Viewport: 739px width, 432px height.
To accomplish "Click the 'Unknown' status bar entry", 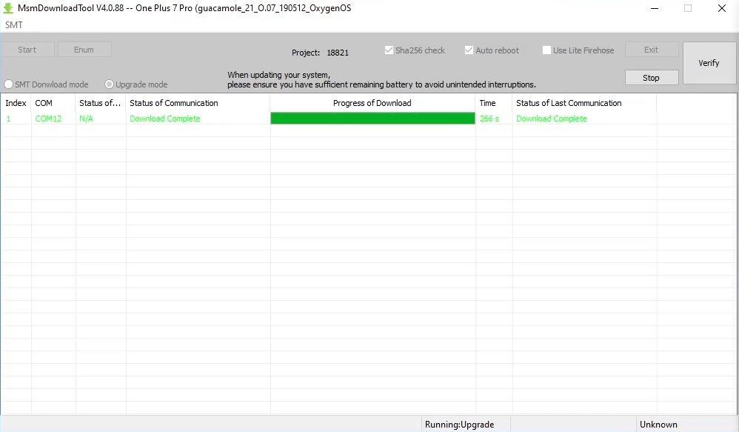I will point(658,425).
